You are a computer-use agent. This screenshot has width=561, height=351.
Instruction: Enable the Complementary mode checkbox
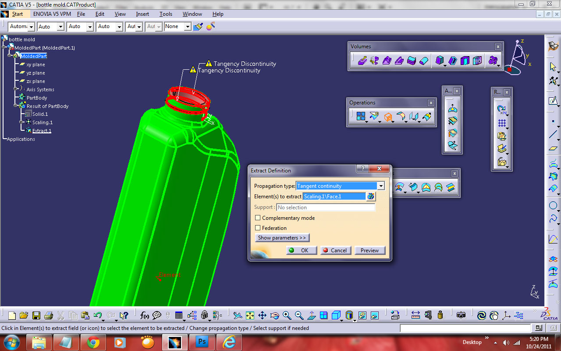click(258, 218)
